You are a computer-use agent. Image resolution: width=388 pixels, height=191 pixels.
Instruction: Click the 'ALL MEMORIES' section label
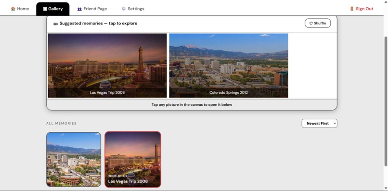coord(61,123)
